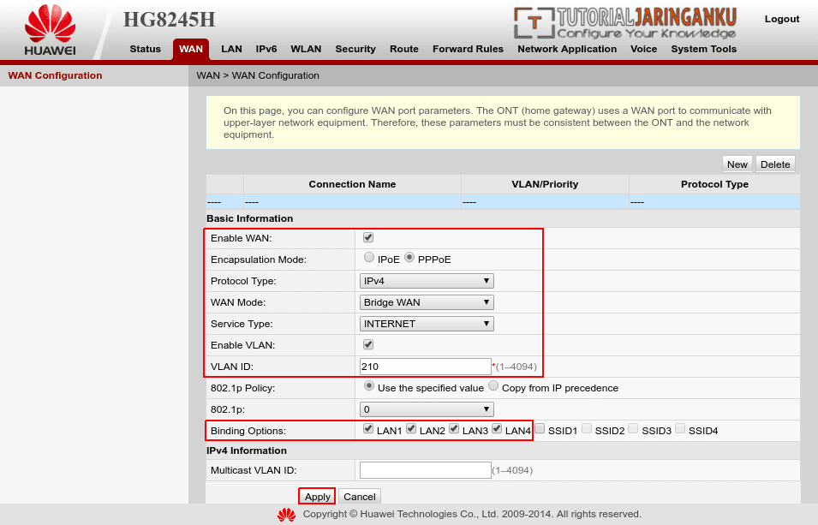This screenshot has width=818, height=525.
Task: Select the Status tab
Action: (145, 49)
